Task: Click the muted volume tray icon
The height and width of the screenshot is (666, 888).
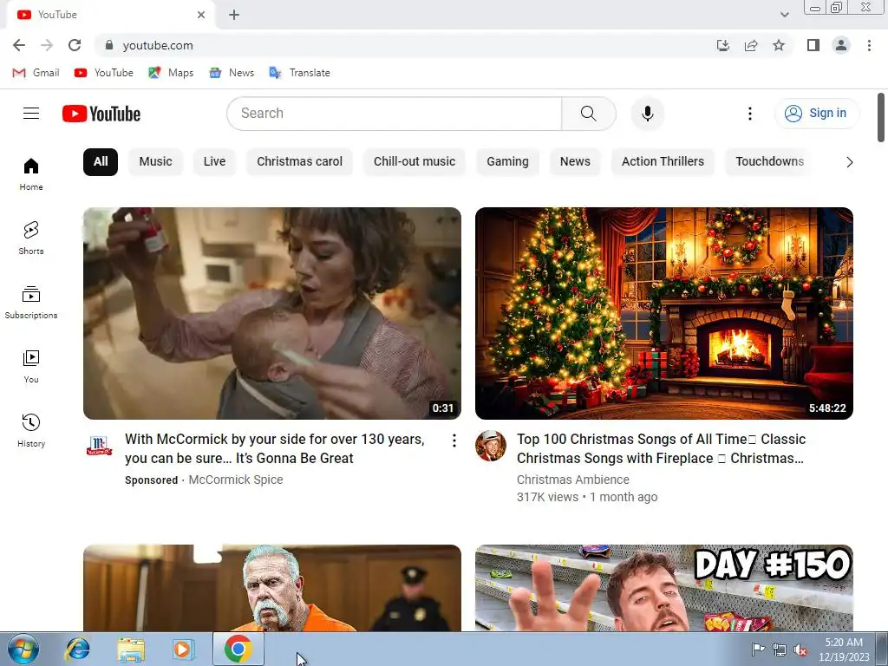Action: pyautogui.click(x=800, y=650)
